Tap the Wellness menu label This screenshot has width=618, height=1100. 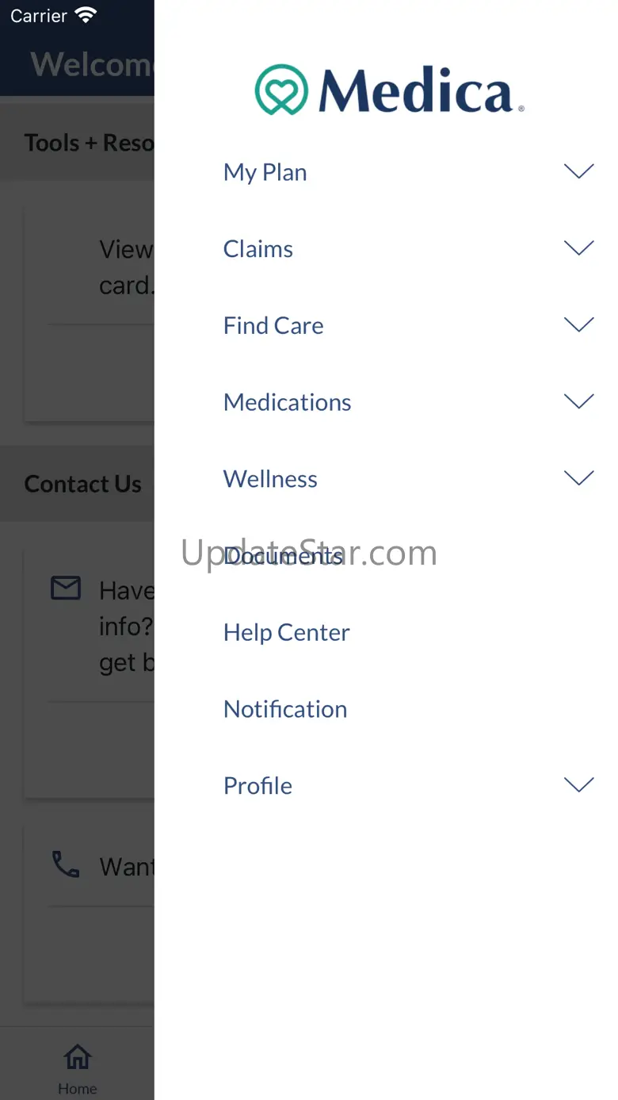coord(270,479)
